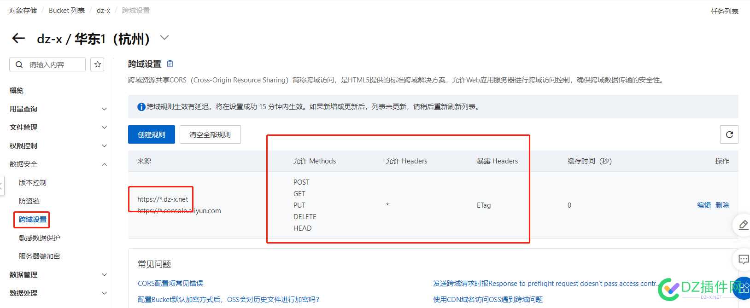Select 敏感数据保护 in the sidebar
This screenshot has height=308, width=750.
coord(40,238)
